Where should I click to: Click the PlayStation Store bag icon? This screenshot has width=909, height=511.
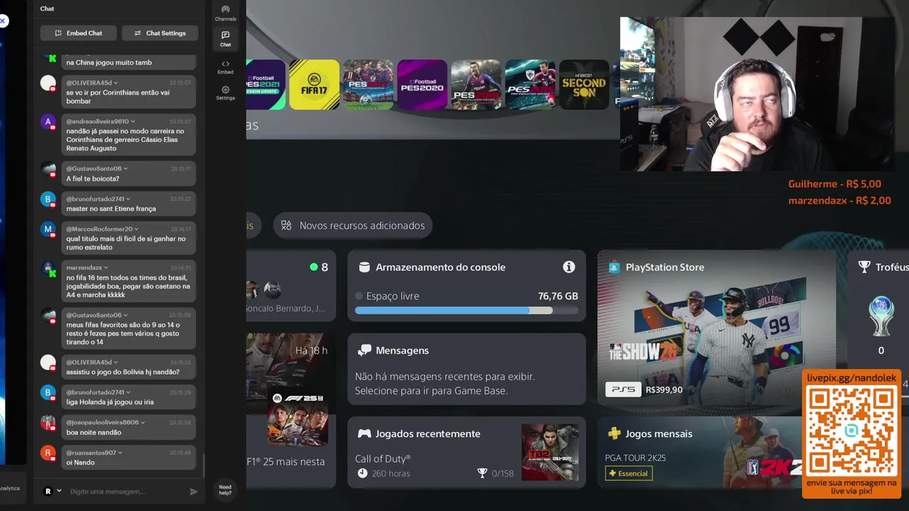click(614, 268)
